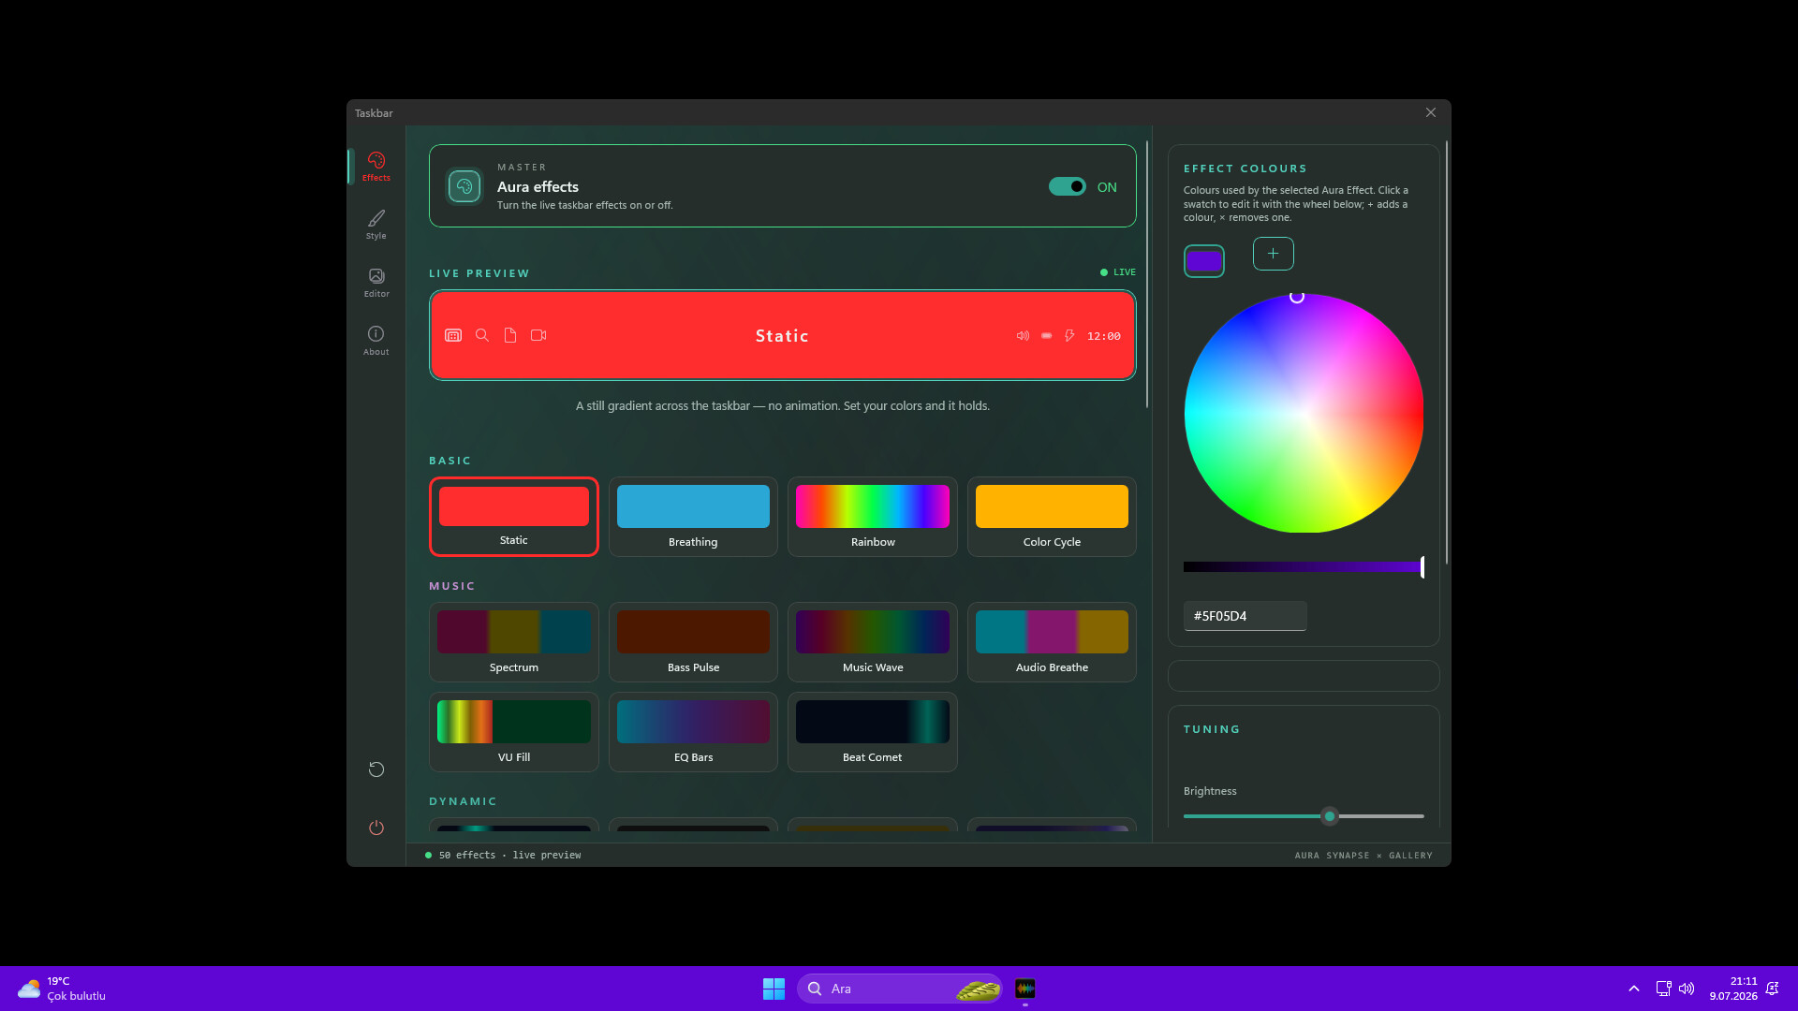Click the Brightness tuning slider handle
This screenshot has height=1011, width=1798.
point(1329,816)
